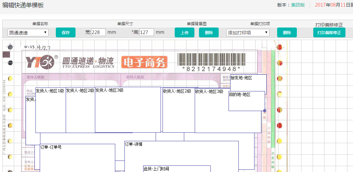This screenshot has height=172, width=353.
Task: Click the 打印偏移修正 button
Action: tap(329, 33)
